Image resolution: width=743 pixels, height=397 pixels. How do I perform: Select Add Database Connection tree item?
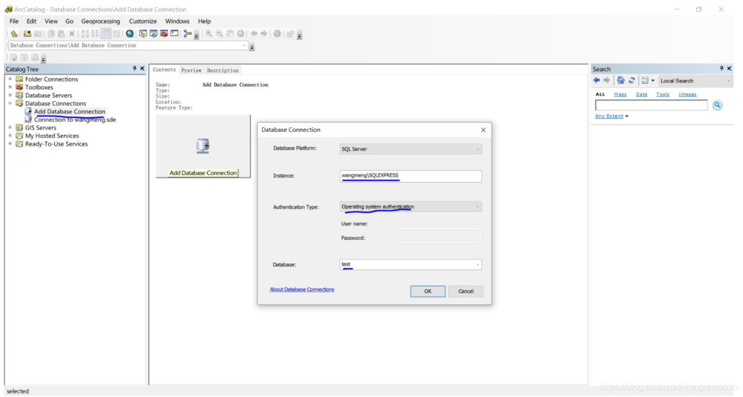(70, 112)
